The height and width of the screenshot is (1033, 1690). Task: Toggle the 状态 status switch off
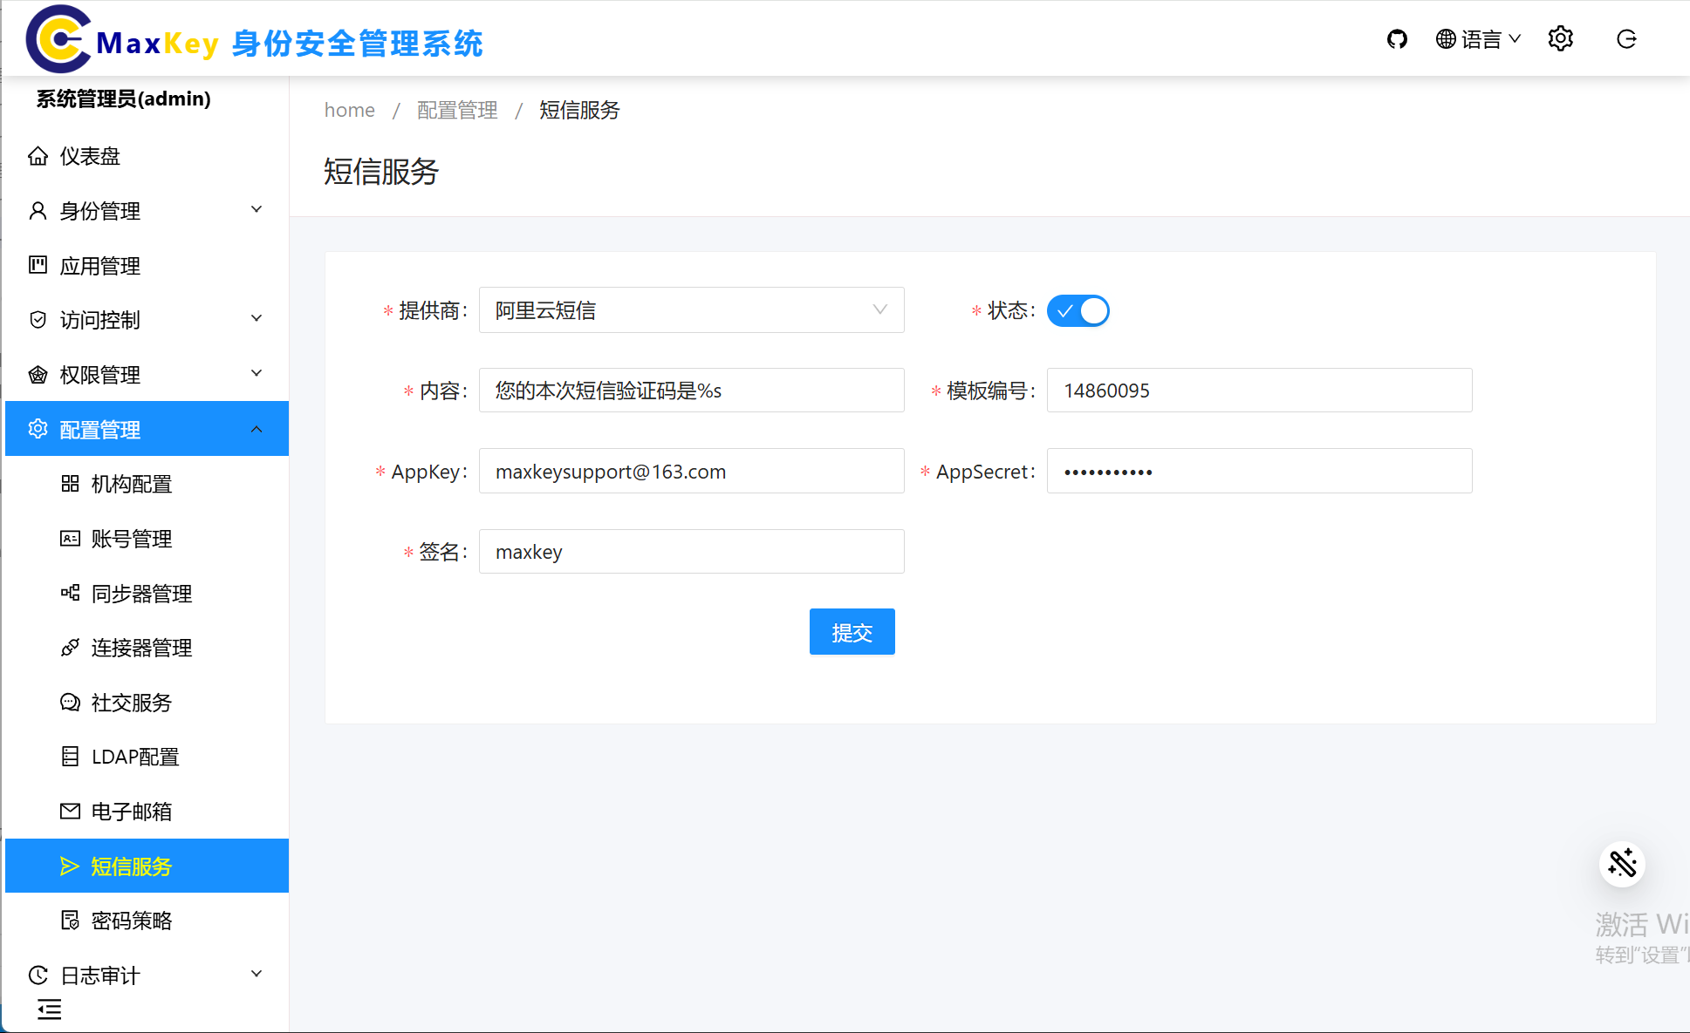click(1078, 311)
